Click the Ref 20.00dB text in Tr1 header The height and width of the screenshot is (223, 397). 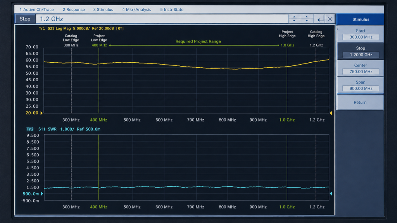point(103,28)
